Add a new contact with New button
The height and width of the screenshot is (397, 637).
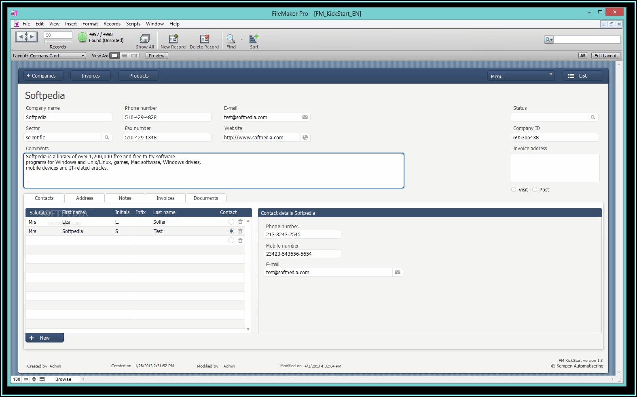click(x=44, y=338)
